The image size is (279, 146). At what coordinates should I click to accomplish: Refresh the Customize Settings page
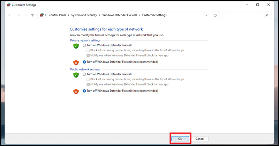[x=215, y=15]
